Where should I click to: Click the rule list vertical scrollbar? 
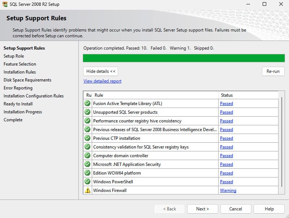281,141
